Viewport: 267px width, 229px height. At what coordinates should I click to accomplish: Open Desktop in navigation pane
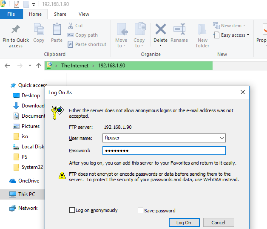tap(26, 96)
